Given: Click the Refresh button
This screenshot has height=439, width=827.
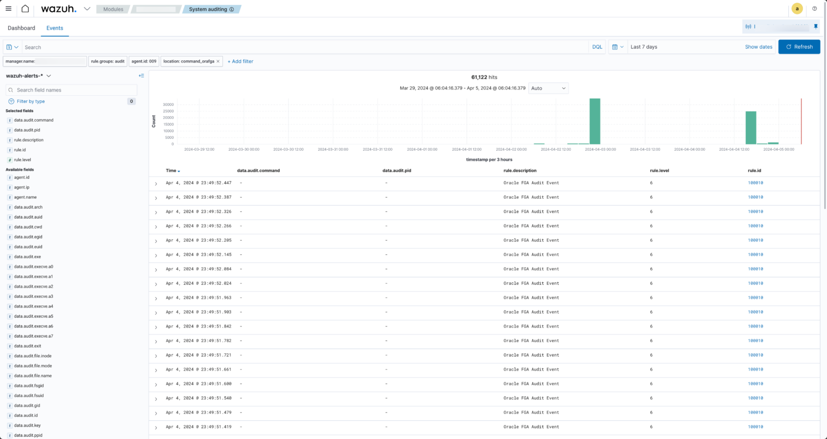Looking at the screenshot, I should [799, 47].
